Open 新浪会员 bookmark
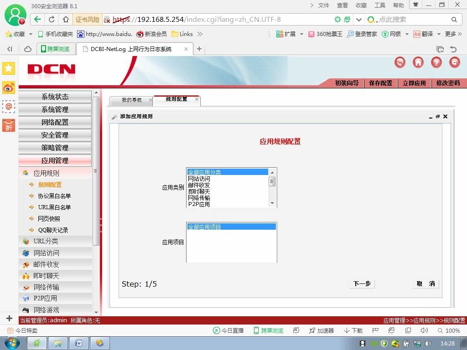 coord(151,34)
